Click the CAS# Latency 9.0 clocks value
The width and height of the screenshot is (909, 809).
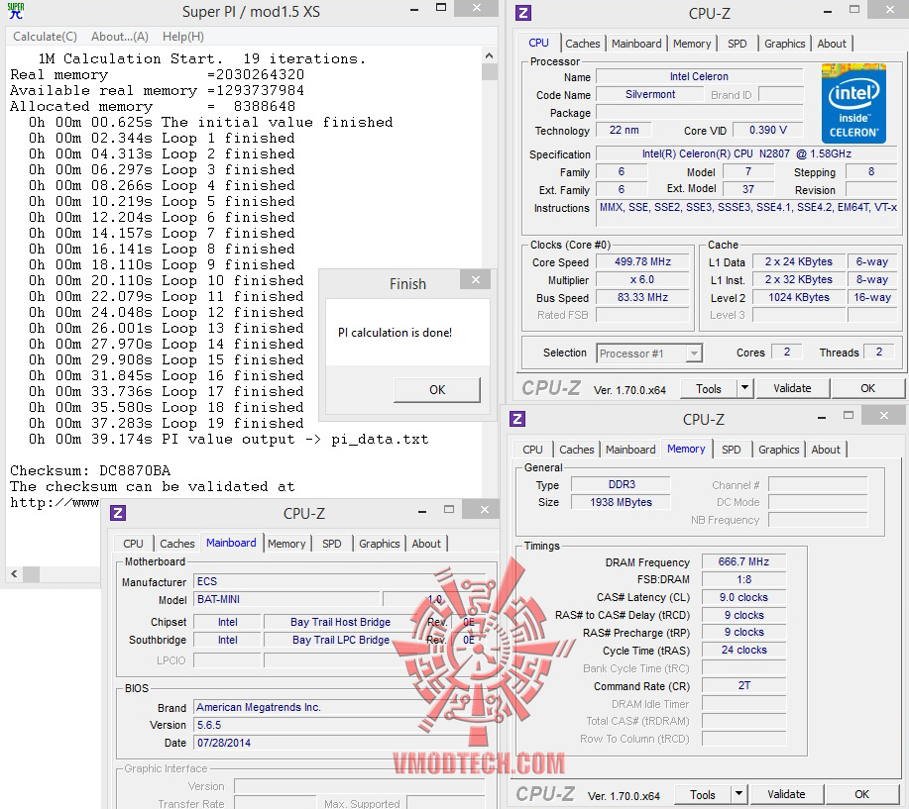(x=743, y=597)
